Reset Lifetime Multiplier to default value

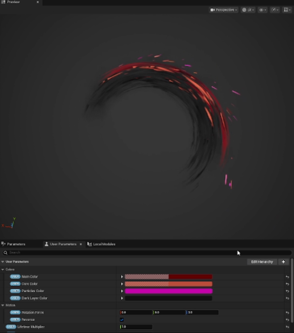(x=287, y=327)
